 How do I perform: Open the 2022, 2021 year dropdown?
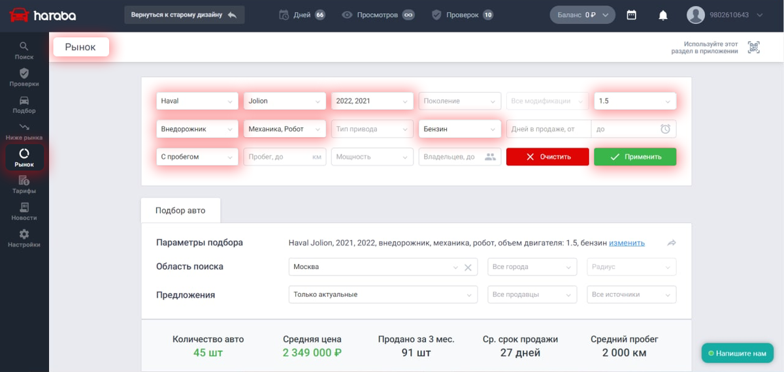tap(372, 101)
